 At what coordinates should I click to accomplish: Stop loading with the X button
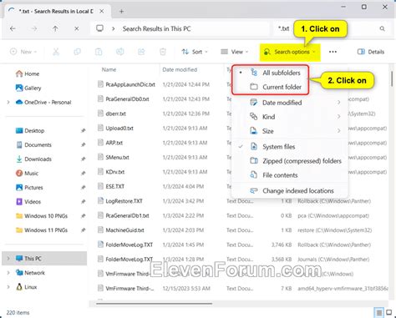click(77, 28)
